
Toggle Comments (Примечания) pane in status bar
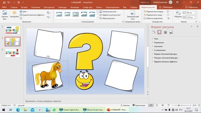tap(139, 105)
